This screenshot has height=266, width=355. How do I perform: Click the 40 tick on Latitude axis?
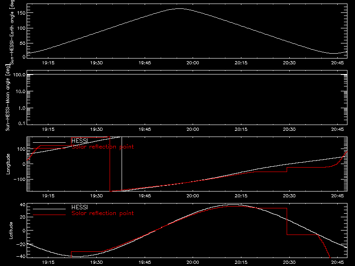point(23,205)
